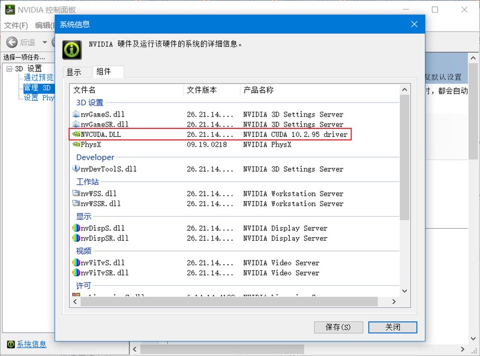This screenshot has width=480, height=356.
Task: Click the nvWSS.dll file icon
Action: point(76,193)
